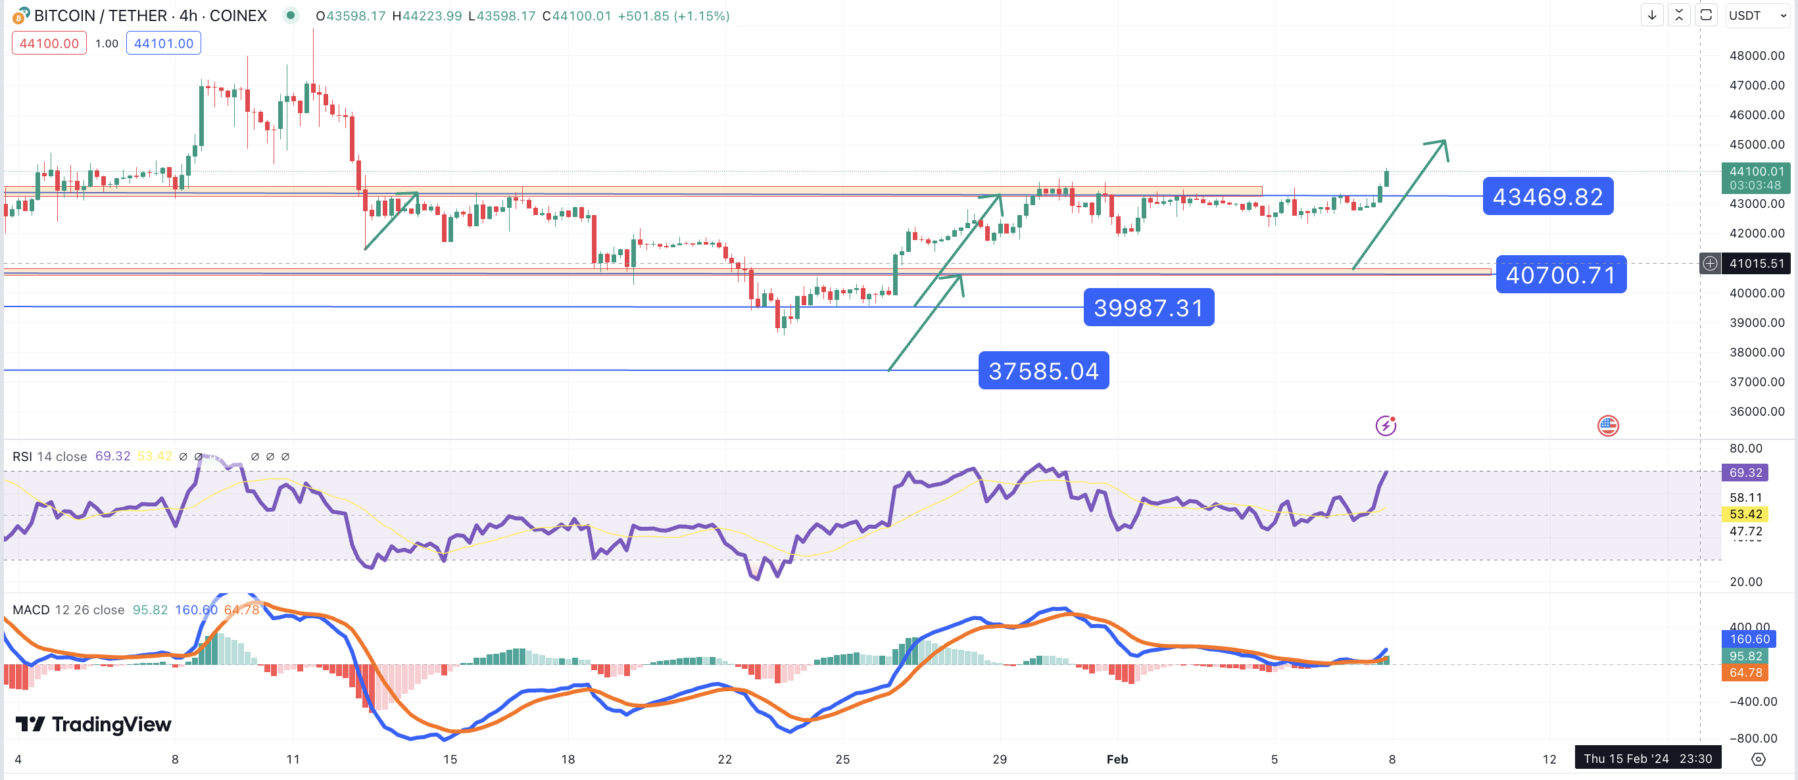Click the Thu 15 Feb '24 date label
1798x780 pixels.
(1647, 758)
